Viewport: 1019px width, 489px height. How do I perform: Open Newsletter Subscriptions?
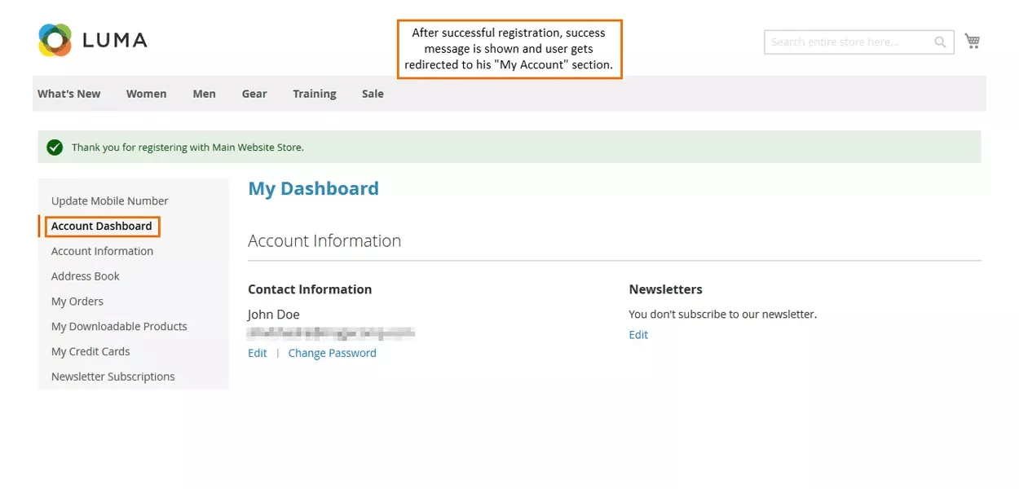coord(113,377)
